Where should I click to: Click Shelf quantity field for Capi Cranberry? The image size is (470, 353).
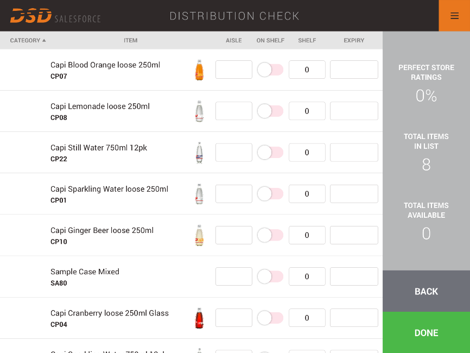point(307,318)
